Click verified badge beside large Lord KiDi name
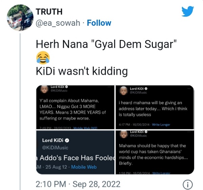Viewport: 203px width, 190px height. coord(67,140)
